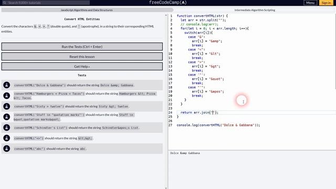Click instructions panel scroll-up arrow
Viewport: 336px width, 189px height.
pos(166,15)
